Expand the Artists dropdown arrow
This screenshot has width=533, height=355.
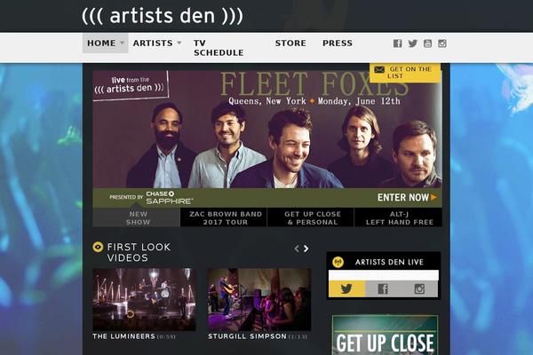point(179,43)
